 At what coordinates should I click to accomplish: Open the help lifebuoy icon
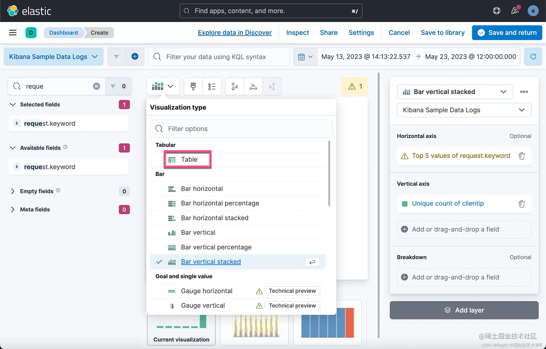pyautogui.click(x=497, y=11)
